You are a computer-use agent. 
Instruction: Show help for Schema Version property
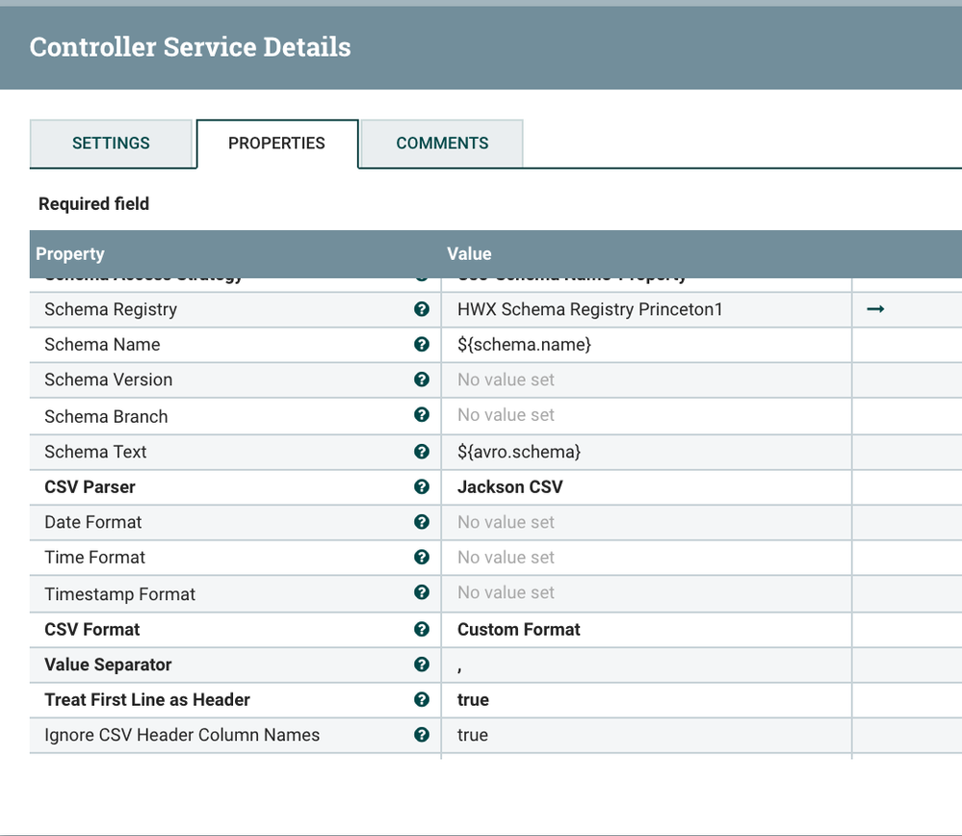tap(422, 379)
